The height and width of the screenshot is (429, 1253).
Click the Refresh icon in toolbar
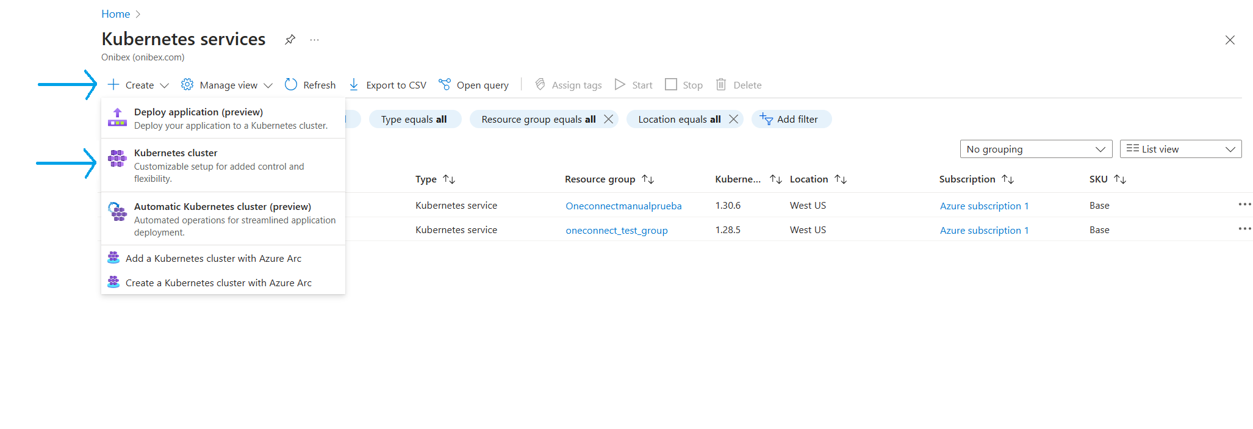(291, 85)
